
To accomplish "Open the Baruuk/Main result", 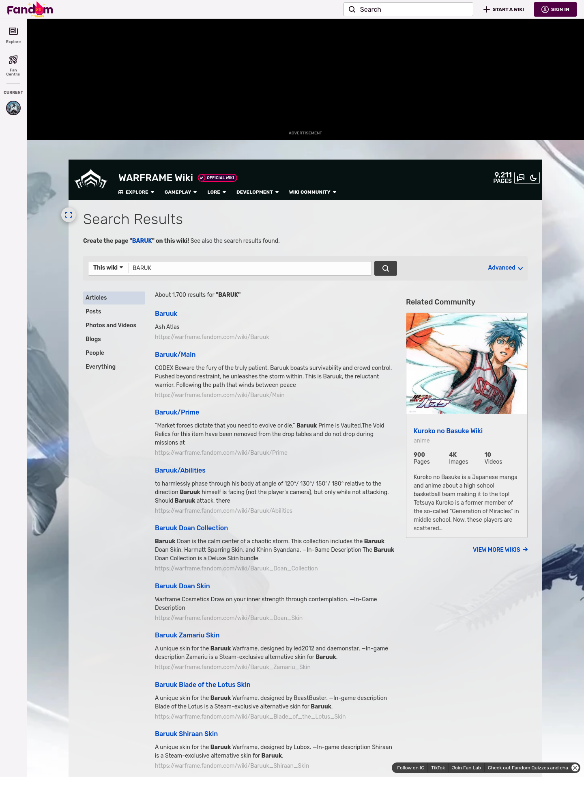I will [x=175, y=354].
